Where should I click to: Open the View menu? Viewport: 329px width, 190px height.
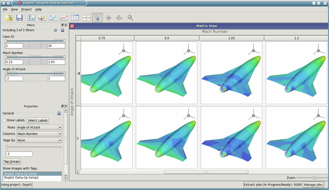(14, 10)
